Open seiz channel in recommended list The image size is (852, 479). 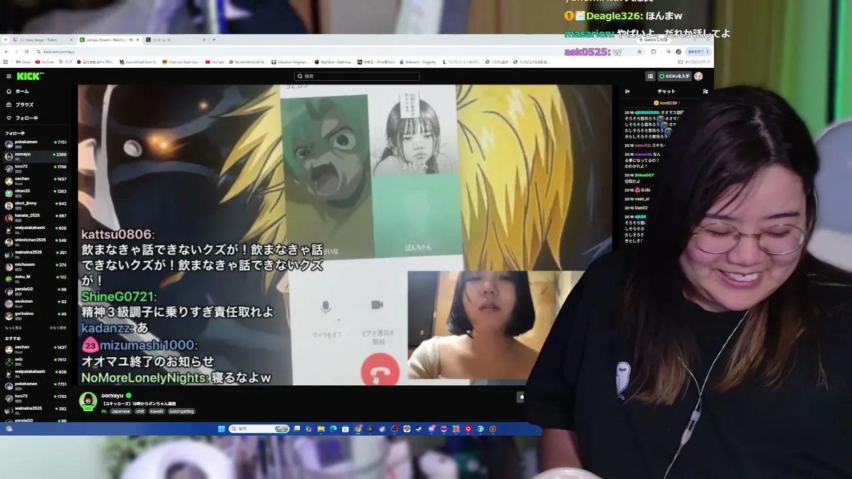click(35, 361)
